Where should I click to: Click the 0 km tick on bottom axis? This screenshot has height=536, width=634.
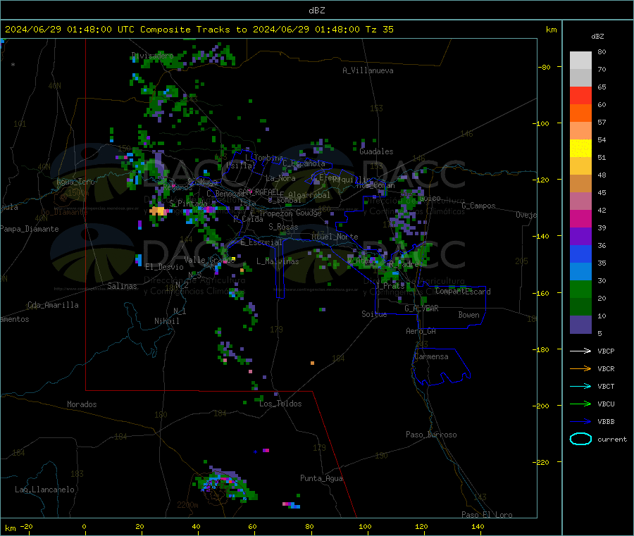pos(84,526)
